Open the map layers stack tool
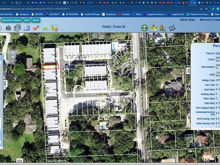 18,28
